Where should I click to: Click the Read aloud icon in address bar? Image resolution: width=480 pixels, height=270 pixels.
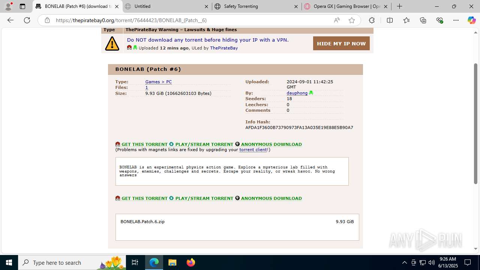pos(337,20)
